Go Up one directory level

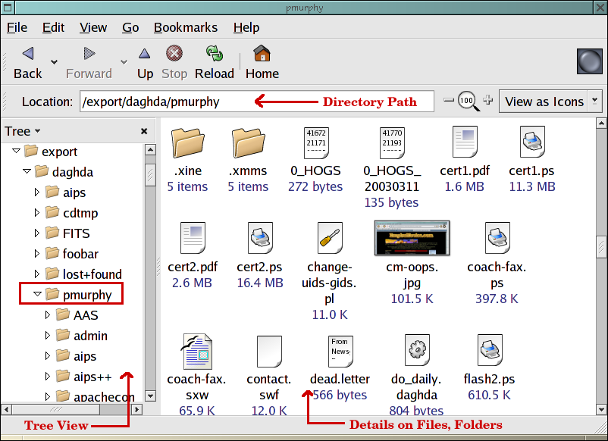click(x=145, y=54)
